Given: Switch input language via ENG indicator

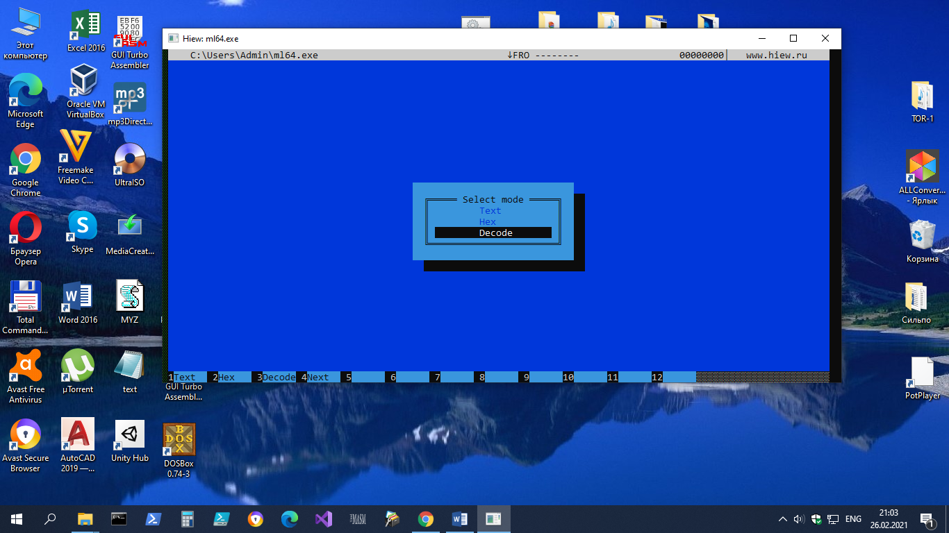Looking at the screenshot, I should pos(853,519).
